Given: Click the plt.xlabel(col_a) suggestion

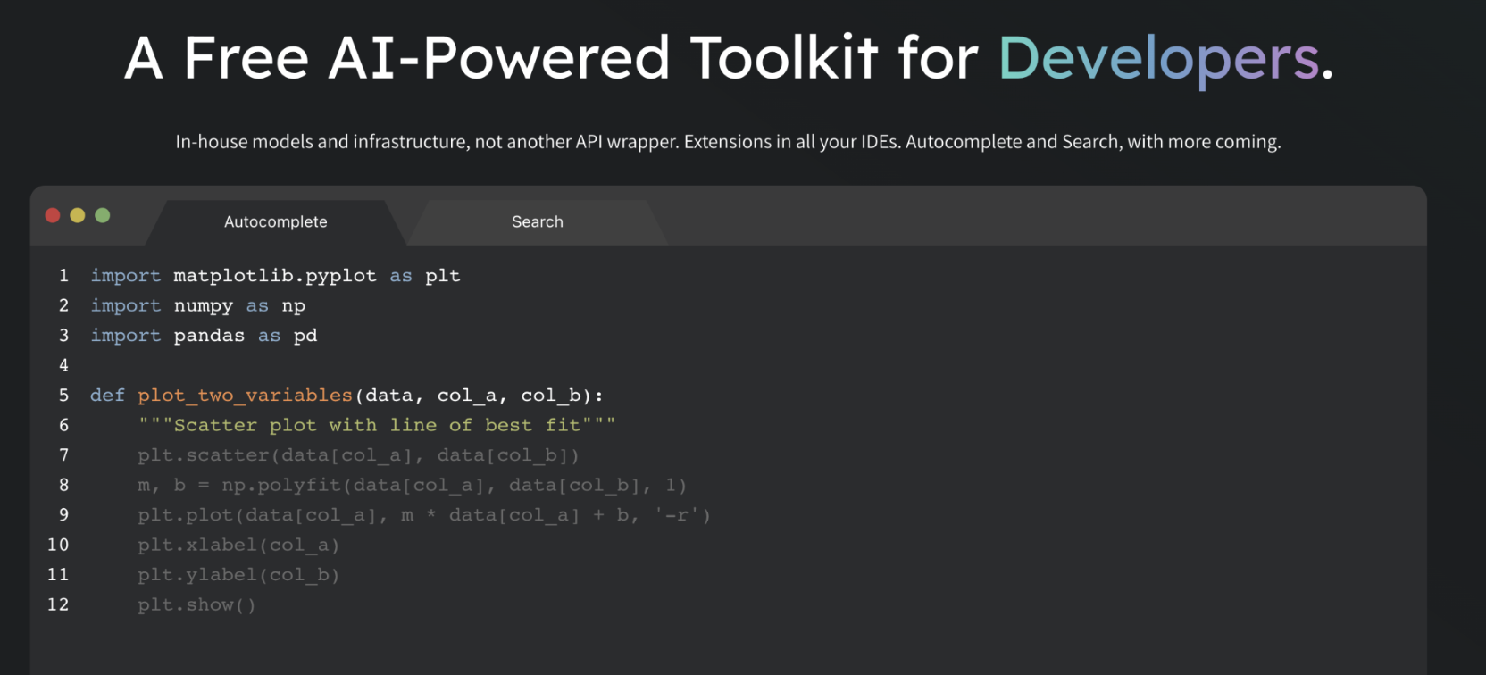Looking at the screenshot, I should [x=238, y=545].
